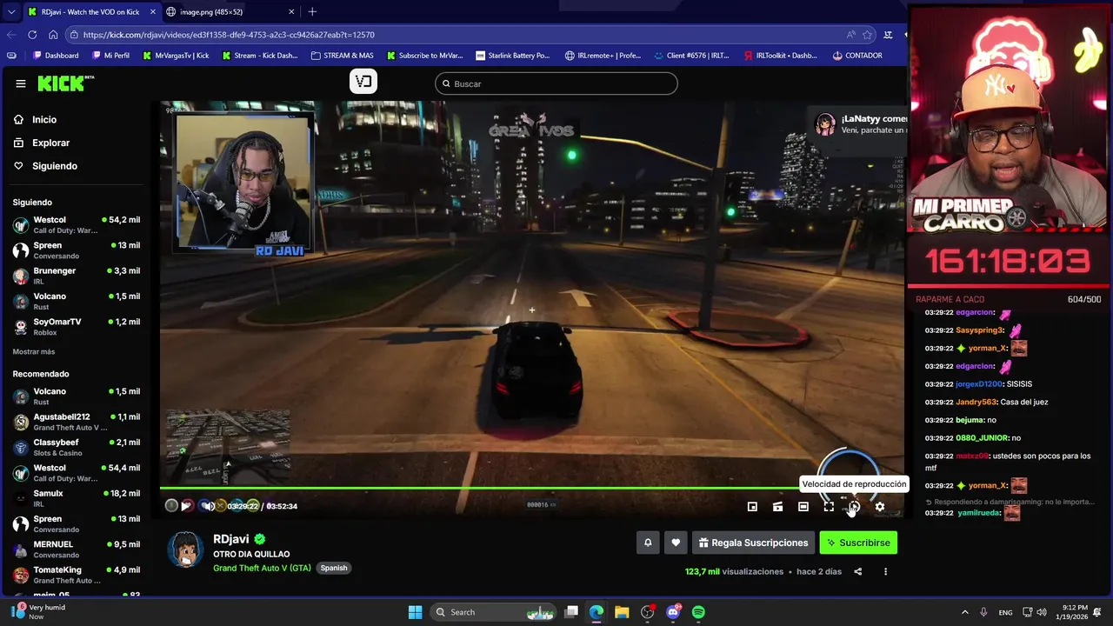Click the Spanish language tag
Screen dimensions: 1113x626
pyautogui.click(x=334, y=568)
